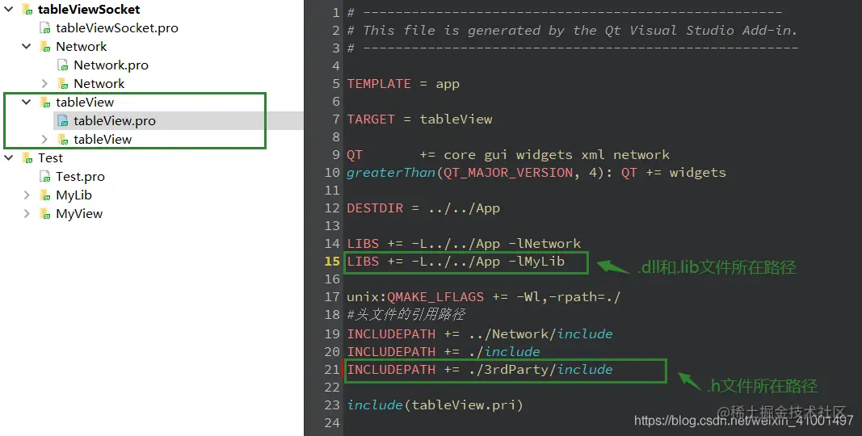Click INCLUDEPATH += ../Network/include line
The height and width of the screenshot is (436, 862).
click(x=479, y=334)
